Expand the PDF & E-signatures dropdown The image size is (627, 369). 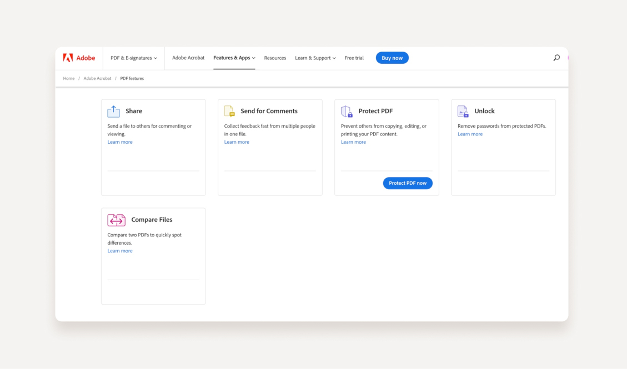(134, 58)
